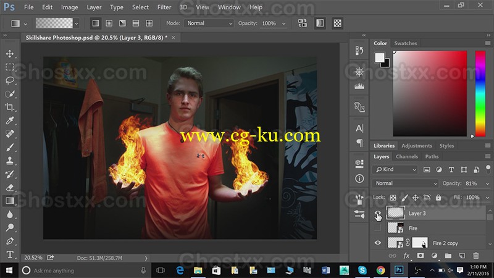
Task: Add a layer mask
Action: point(421,256)
